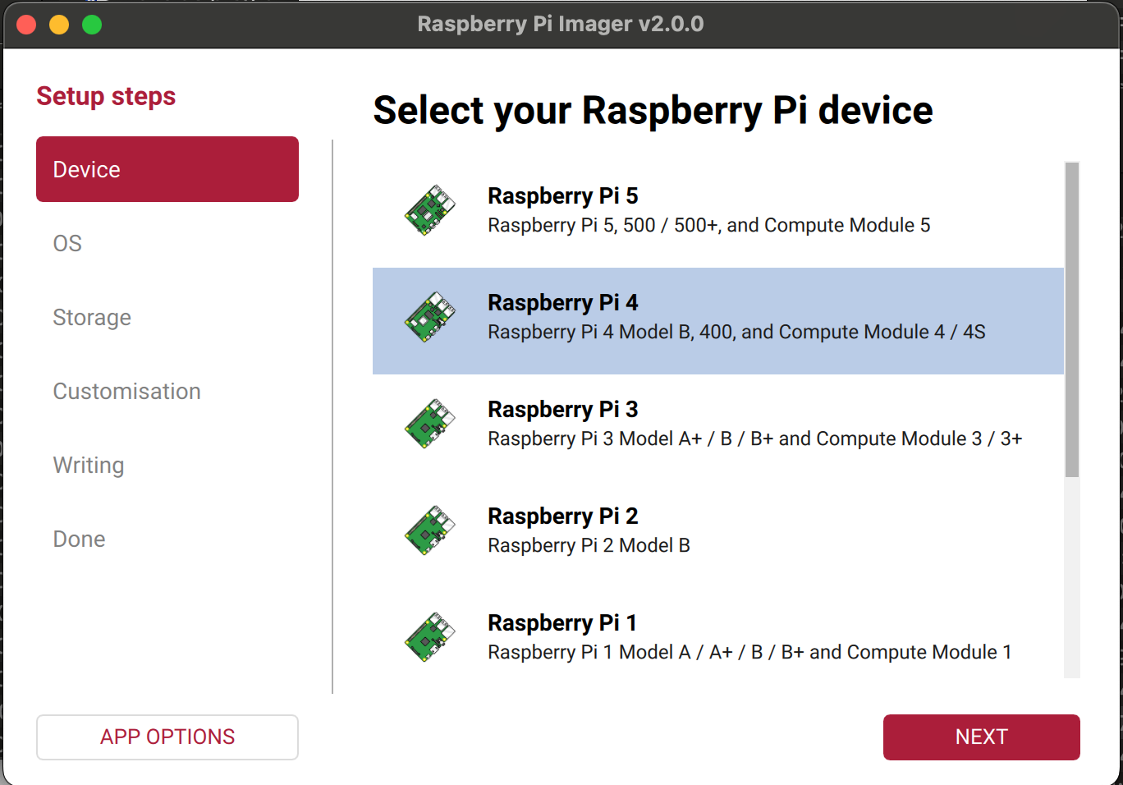Image resolution: width=1123 pixels, height=785 pixels.
Task: Click the Raspberry Pi 3 board icon
Action: pos(429,424)
